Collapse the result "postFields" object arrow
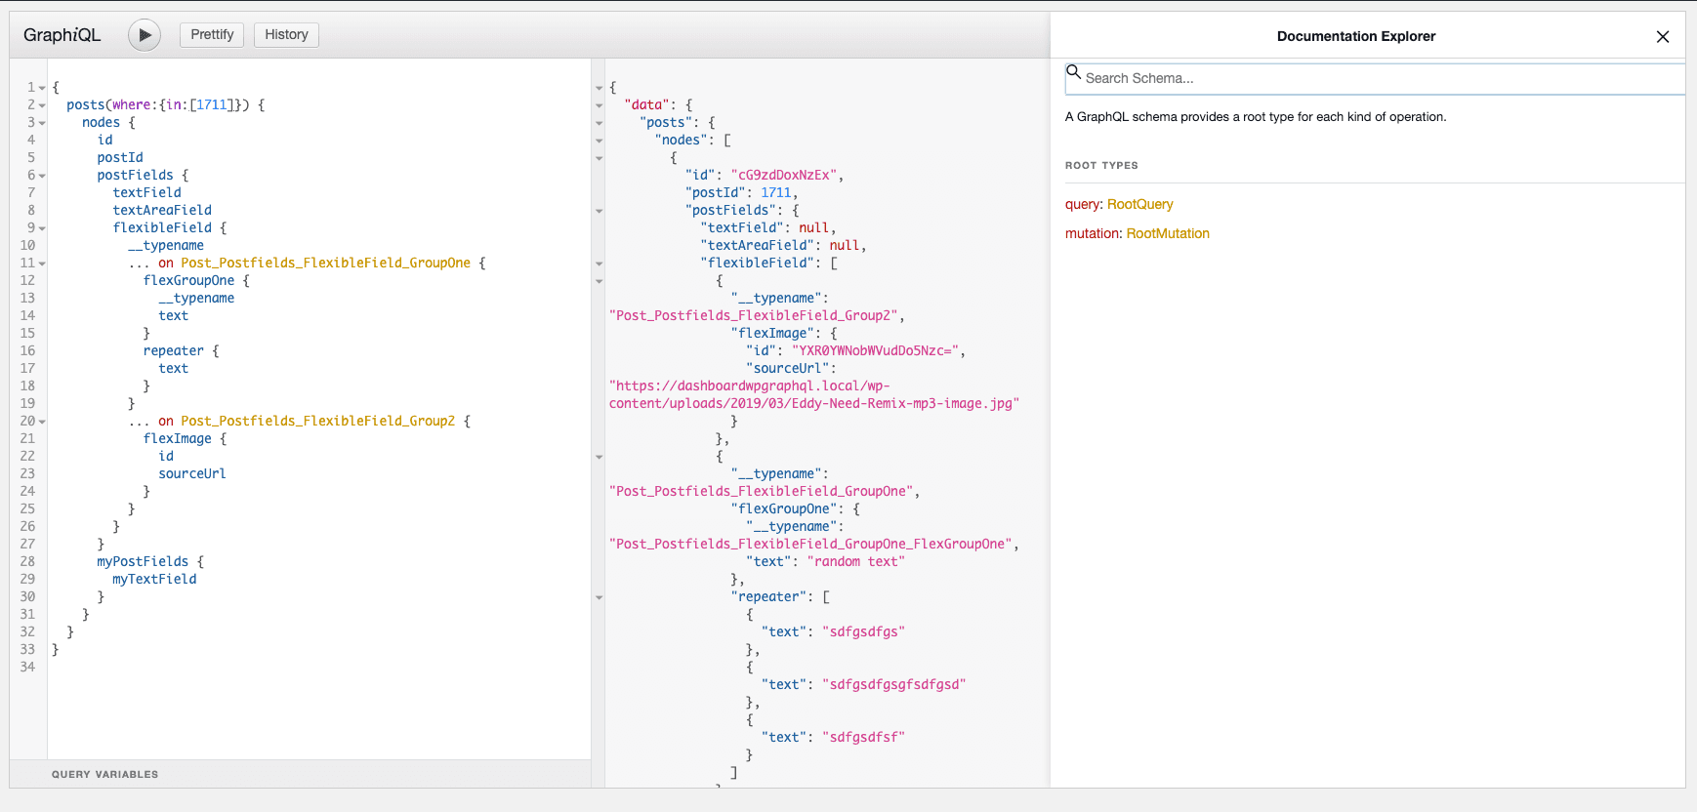The width and height of the screenshot is (1697, 812). coord(599,211)
